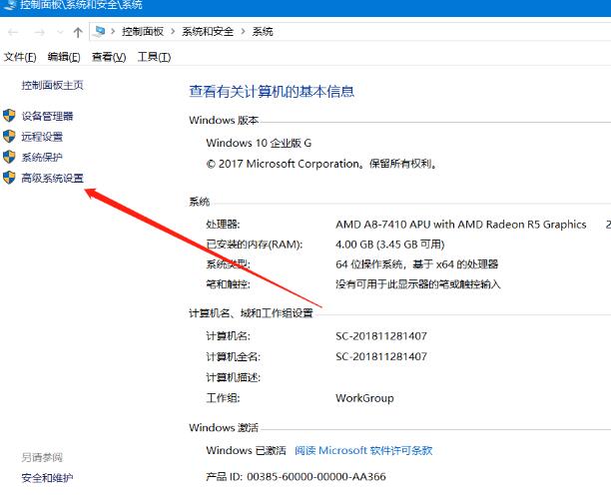Open the 查看(V) menu
The height and width of the screenshot is (501, 611).
(x=109, y=57)
